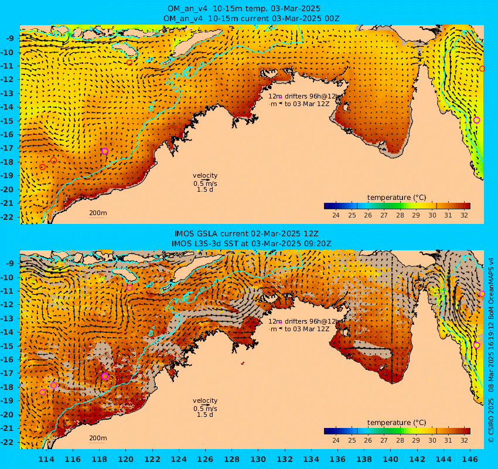Click longitude label 122 on the bottom axis

point(152,459)
